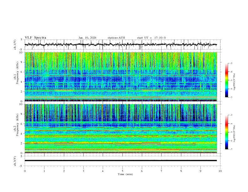Click inside the ch.2 spectrogram panel
This screenshot has height=192, width=248.
click(122, 129)
